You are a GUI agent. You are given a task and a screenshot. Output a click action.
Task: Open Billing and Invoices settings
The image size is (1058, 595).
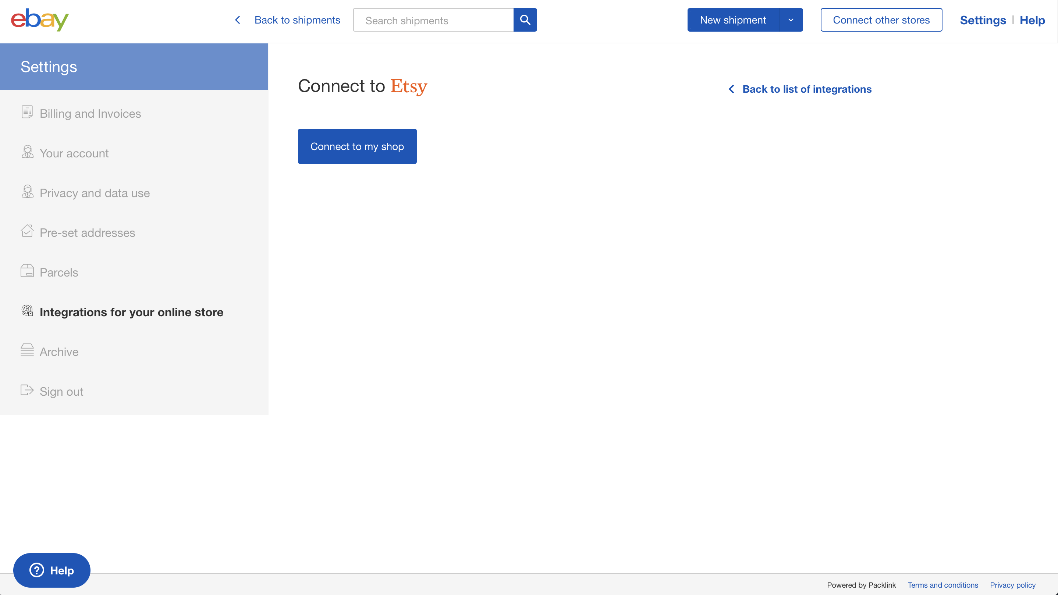90,113
